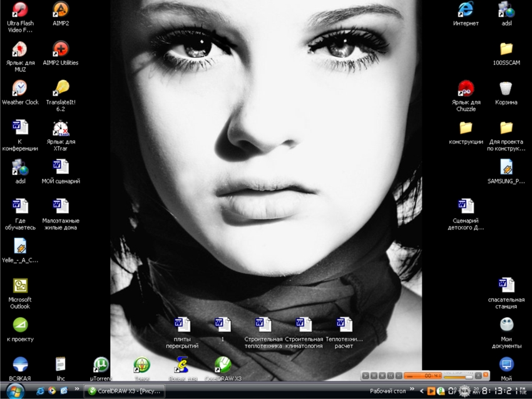Open the Корзина recycle bin
Image resolution: width=532 pixels, height=399 pixels.
[506, 93]
